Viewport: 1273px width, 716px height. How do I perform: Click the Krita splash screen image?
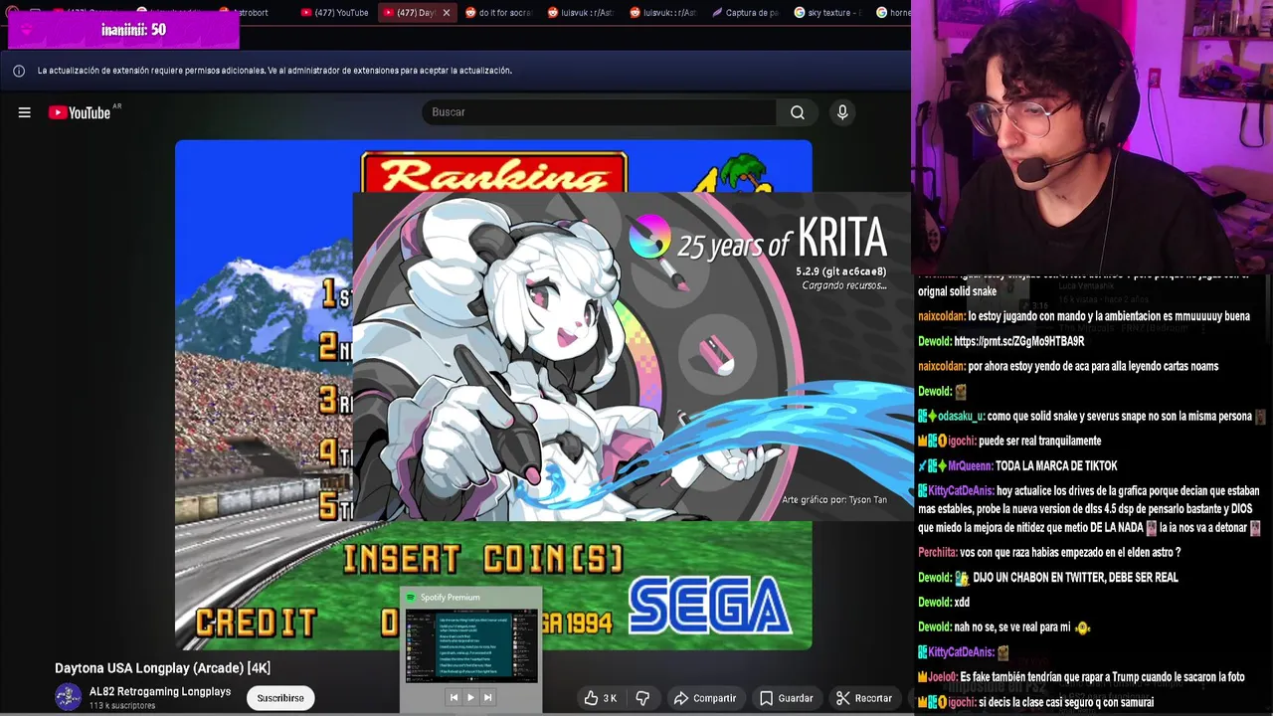click(x=631, y=356)
